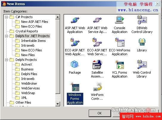Select DBWeb Control Library item
Image resolution: width=162 pixels, height=120 pixels.
[x=142, y=20]
